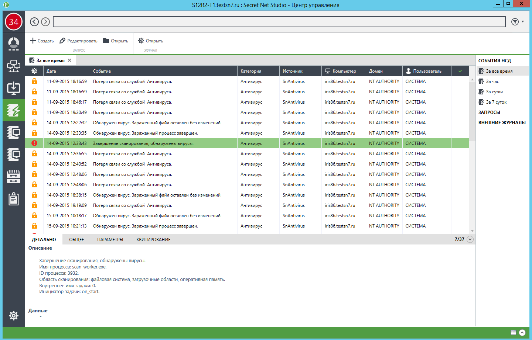Close the 'За все время' tab
This screenshot has width=532, height=340.
click(69, 60)
